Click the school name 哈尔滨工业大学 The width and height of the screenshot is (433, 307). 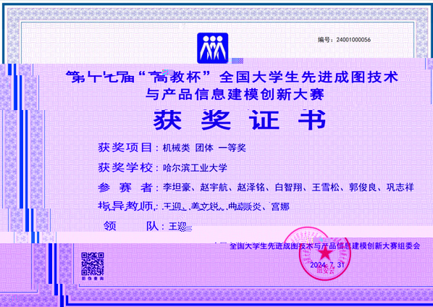[195, 167]
